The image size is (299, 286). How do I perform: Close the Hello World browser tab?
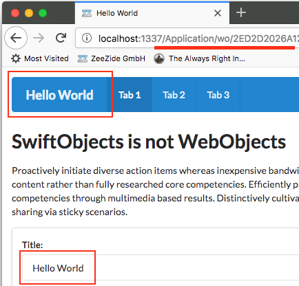(x=218, y=13)
